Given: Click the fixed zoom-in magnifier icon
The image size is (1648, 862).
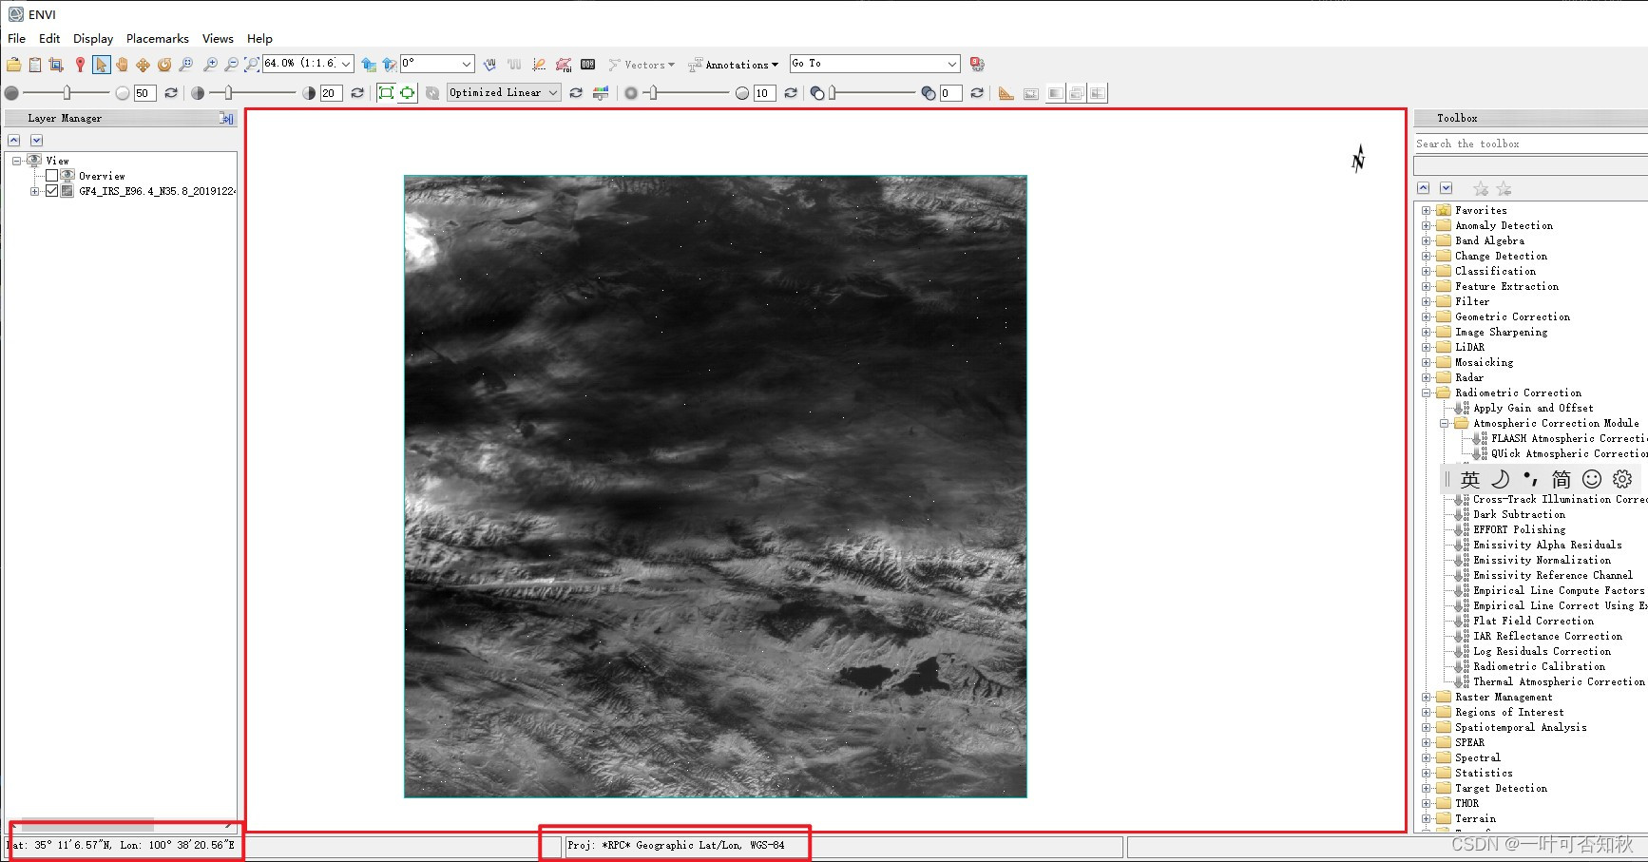Looking at the screenshot, I should coord(209,65).
